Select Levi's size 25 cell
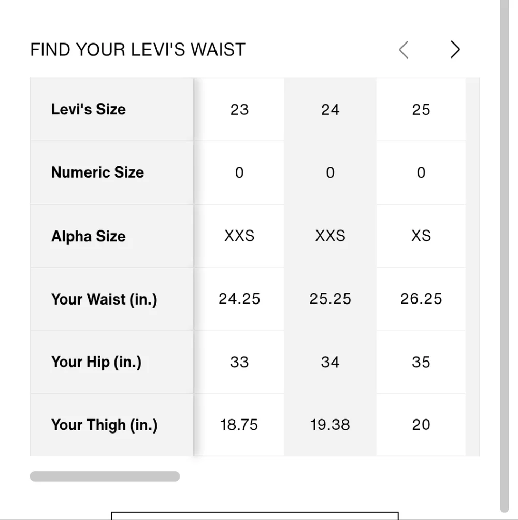Screen dimensions: 518x520 tap(421, 110)
